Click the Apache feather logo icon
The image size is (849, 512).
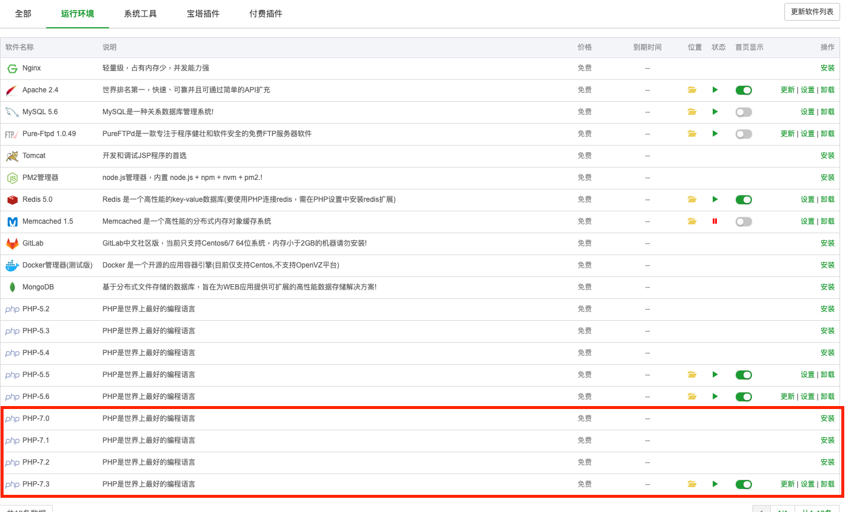[12, 91]
